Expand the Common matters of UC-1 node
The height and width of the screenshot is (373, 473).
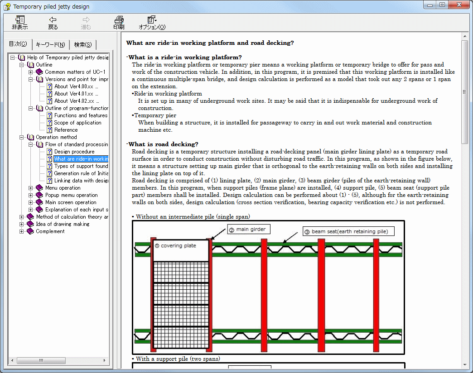(30, 72)
